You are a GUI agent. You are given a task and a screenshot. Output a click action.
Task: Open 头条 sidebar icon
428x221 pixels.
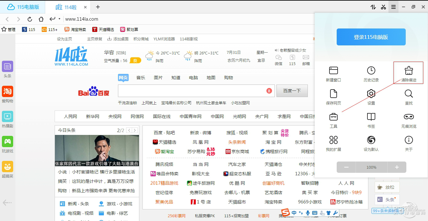(x=8, y=66)
